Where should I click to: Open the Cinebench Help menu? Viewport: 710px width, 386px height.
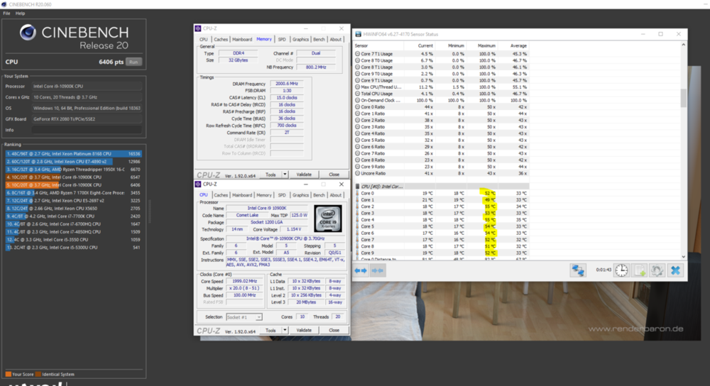point(21,13)
